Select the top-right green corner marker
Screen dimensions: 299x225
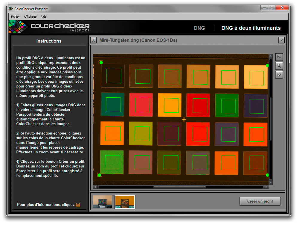pos(267,66)
